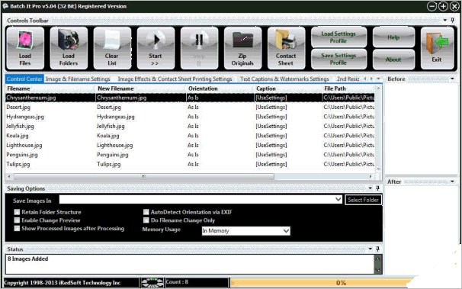Toggle Do Filename Change Only checkbox
This screenshot has width=462, height=289.
146,220
